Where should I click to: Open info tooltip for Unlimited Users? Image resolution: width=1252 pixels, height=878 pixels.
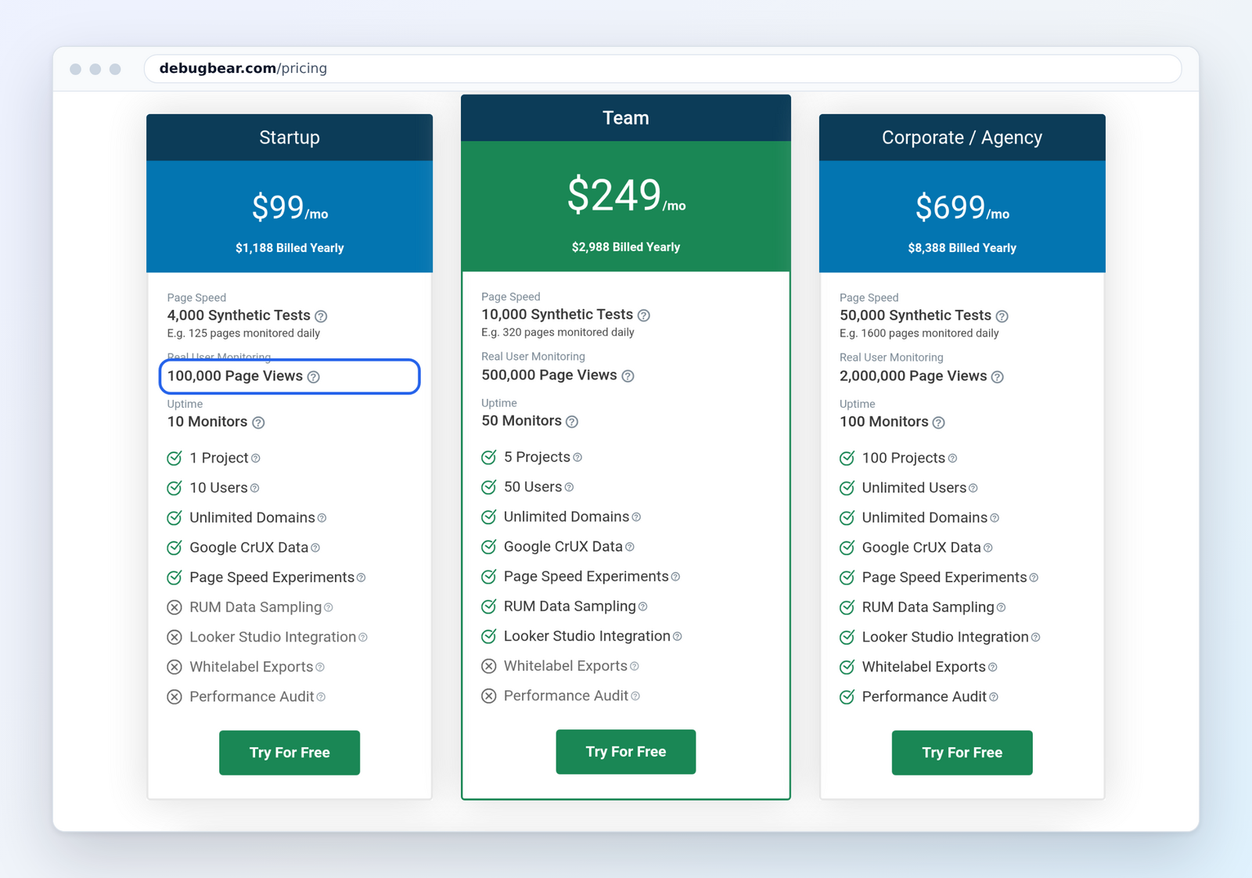(x=973, y=488)
